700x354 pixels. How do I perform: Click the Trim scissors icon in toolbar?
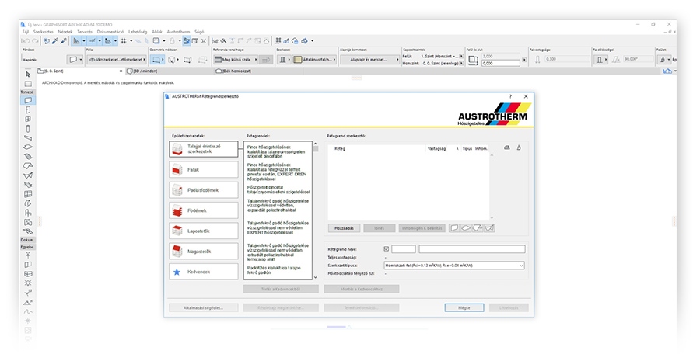215,41
